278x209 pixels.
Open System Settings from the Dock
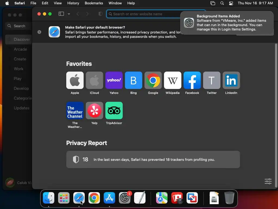point(125,198)
